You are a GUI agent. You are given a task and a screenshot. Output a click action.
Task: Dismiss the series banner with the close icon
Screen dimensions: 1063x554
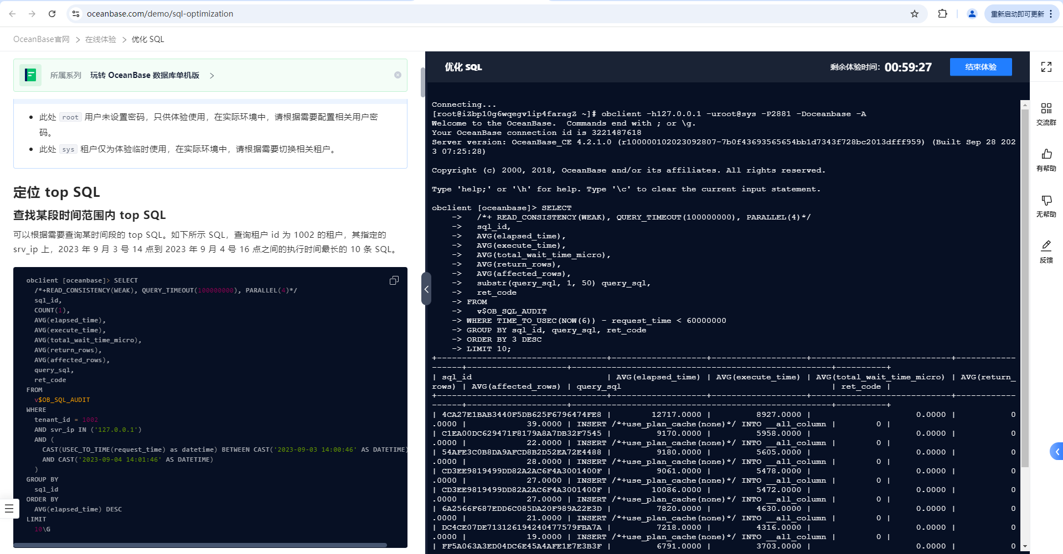click(x=398, y=75)
